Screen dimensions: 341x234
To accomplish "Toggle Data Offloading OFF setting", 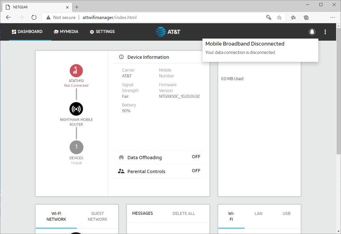I will [196, 157].
